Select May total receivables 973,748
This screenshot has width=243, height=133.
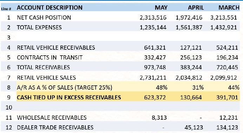(x=155, y=67)
